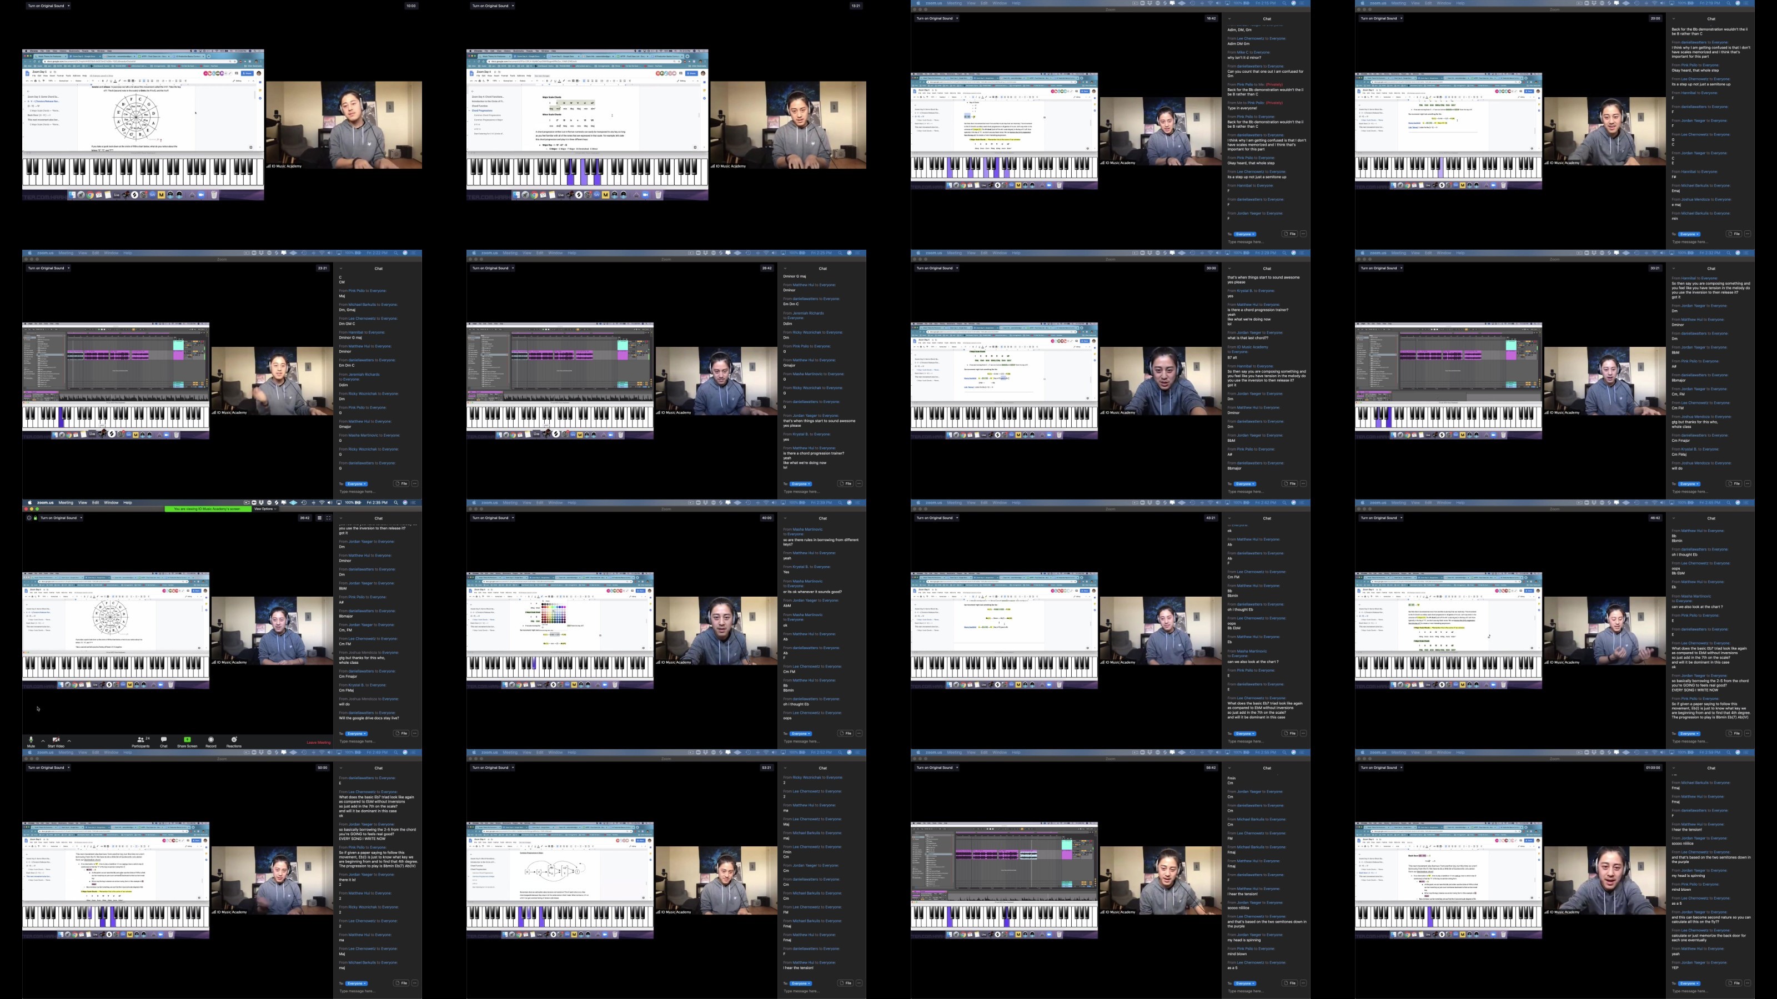1777x999 pixels.
Task: Click the red Leave Meeting link
Action: click(319, 743)
